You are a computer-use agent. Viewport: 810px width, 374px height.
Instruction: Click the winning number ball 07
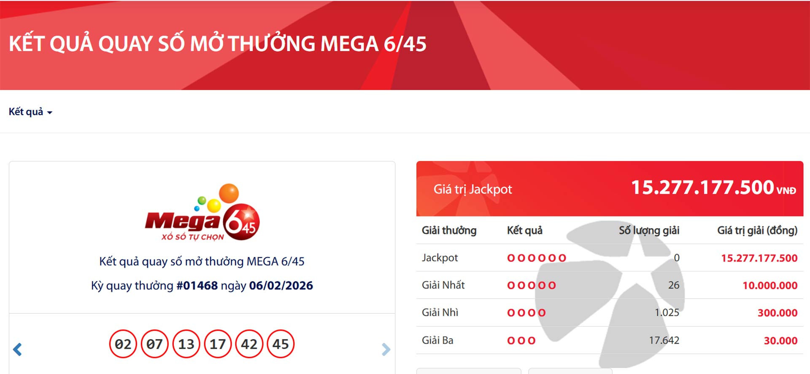tap(154, 344)
